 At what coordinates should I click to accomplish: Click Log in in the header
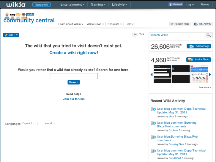coord(190,4)
